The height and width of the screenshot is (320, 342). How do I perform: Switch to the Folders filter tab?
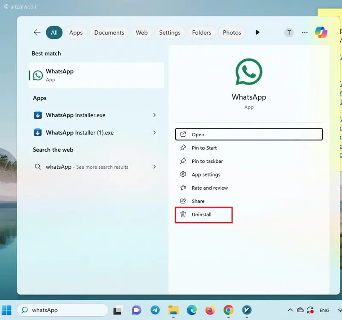201,32
